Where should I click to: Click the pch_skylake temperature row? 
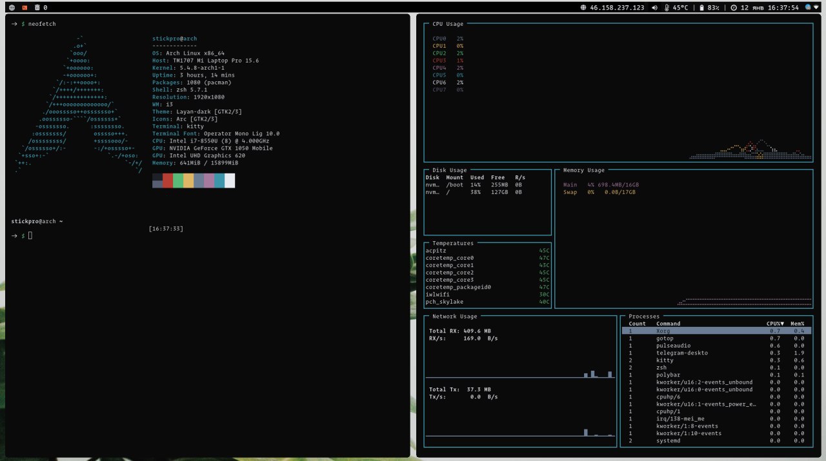[487, 302]
